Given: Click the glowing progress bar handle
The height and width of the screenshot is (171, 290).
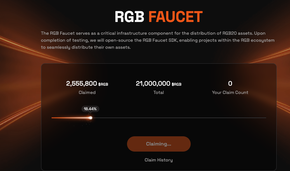Looking at the screenshot, I should [90, 118].
